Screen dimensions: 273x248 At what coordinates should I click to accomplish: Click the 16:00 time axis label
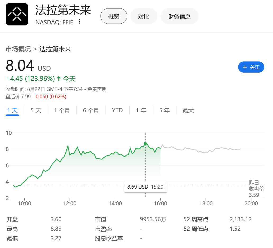coord(160,203)
